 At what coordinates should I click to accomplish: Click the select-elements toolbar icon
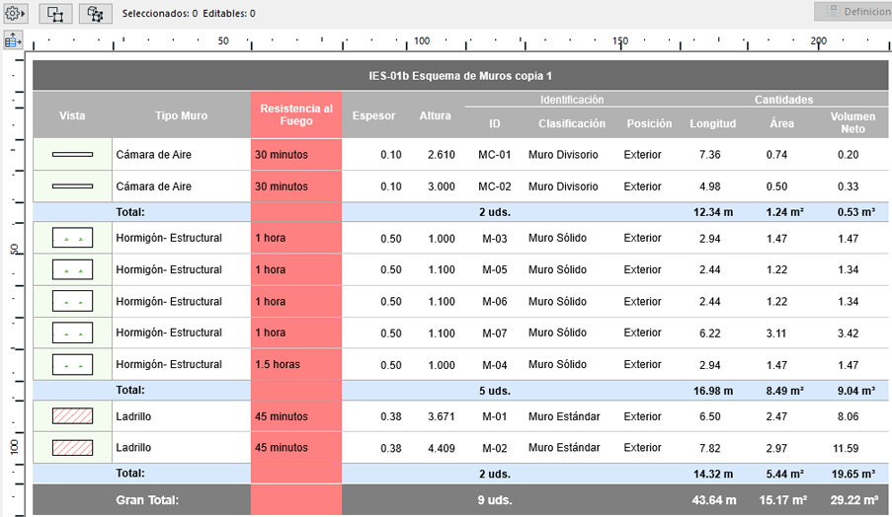pos(55,14)
